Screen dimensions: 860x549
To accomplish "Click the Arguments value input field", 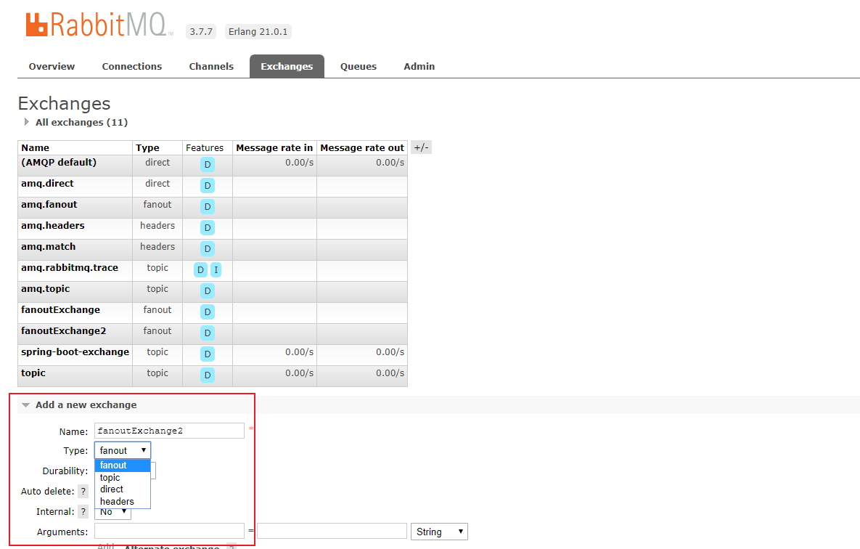I will pos(332,531).
